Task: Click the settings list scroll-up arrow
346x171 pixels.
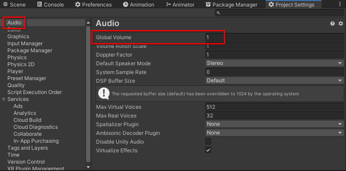Action: click(88, 23)
